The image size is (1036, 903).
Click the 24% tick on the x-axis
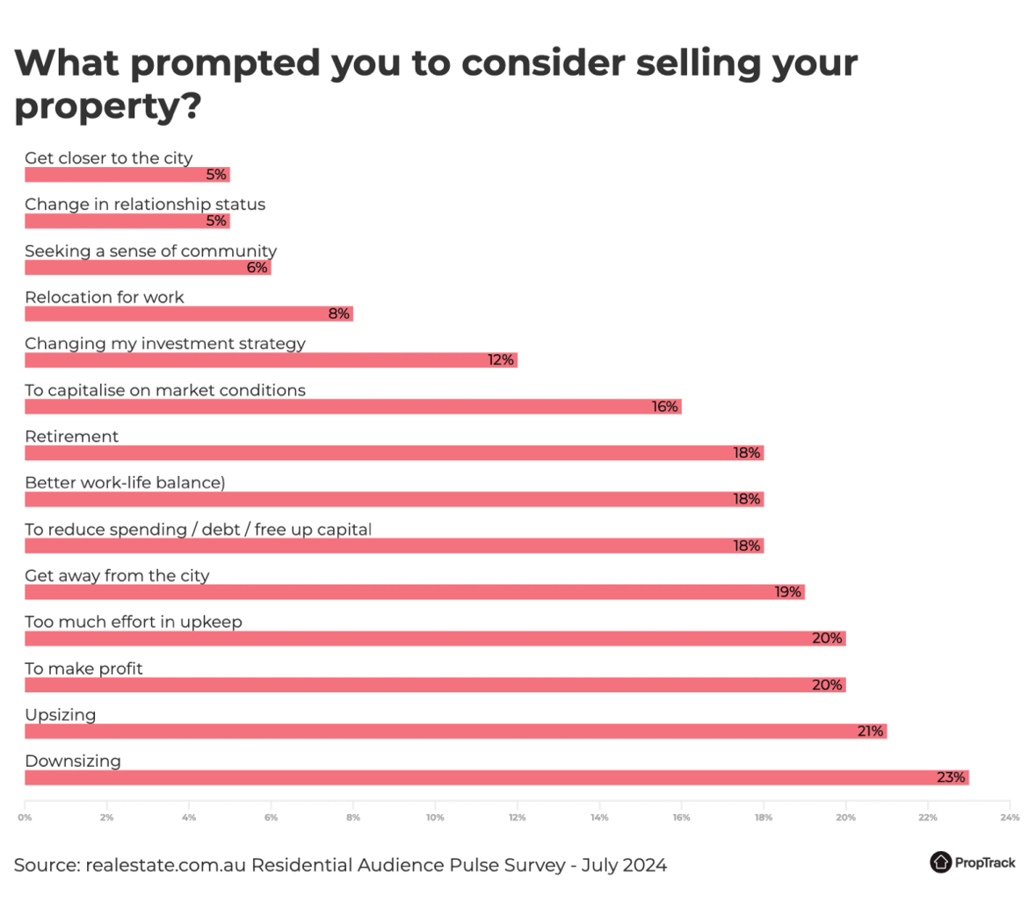coord(1010,817)
